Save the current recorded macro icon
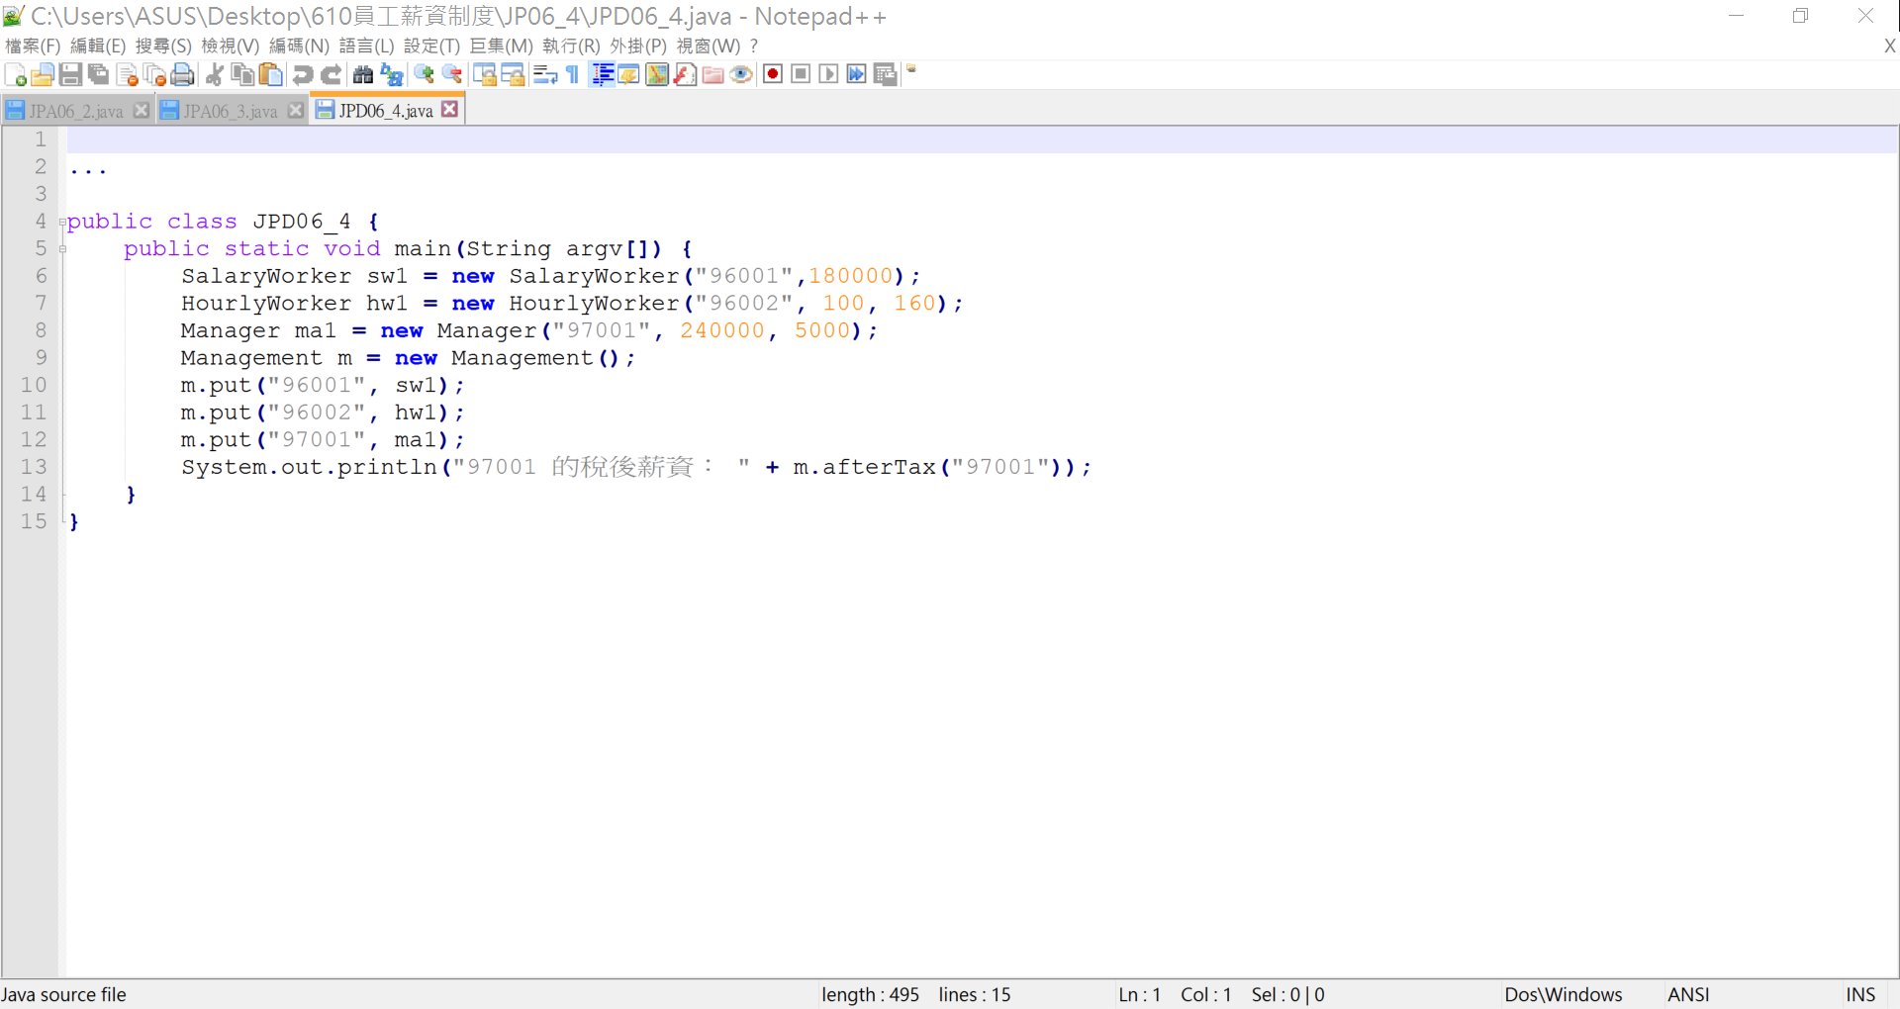The image size is (1900, 1009). coord(886,75)
